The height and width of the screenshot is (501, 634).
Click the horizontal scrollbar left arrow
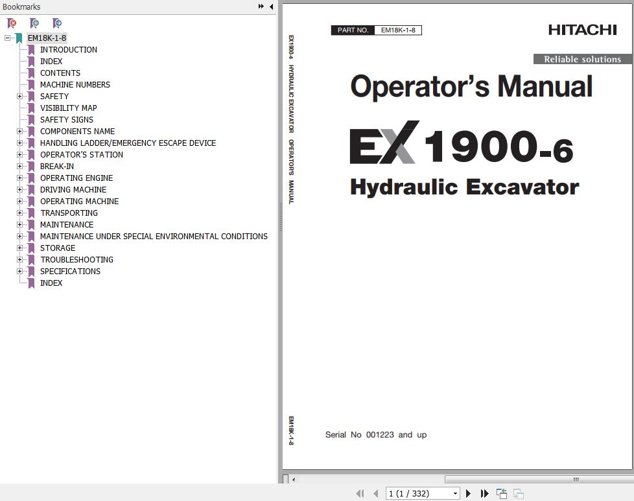[x=294, y=480]
